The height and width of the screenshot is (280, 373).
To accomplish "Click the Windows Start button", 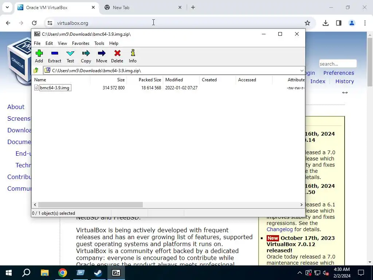I will click(x=9, y=273).
